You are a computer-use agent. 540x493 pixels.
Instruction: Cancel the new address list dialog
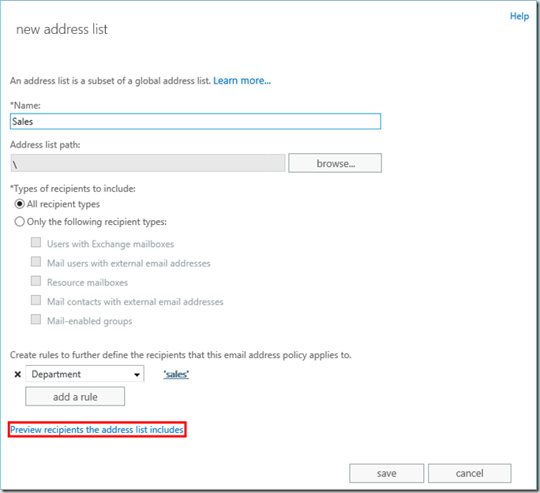click(470, 473)
